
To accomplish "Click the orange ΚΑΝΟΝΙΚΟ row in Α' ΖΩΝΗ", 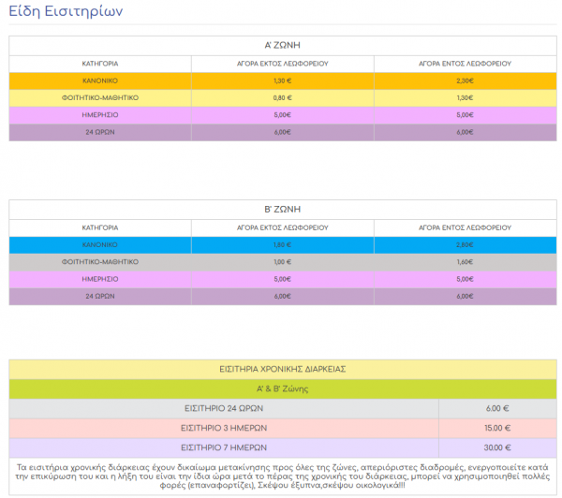I will point(283,81).
